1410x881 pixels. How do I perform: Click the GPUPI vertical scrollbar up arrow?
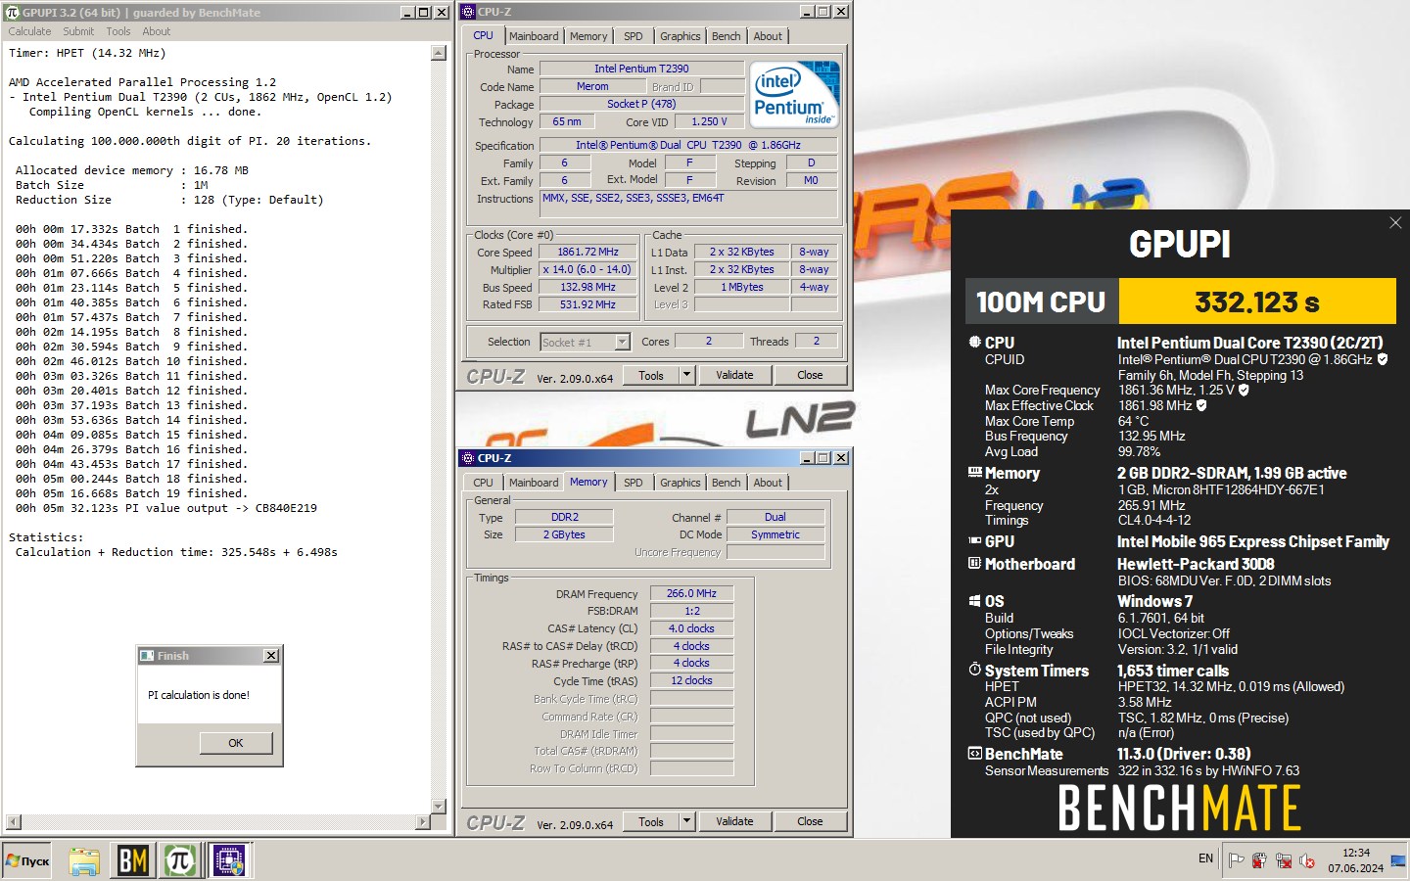[439, 53]
